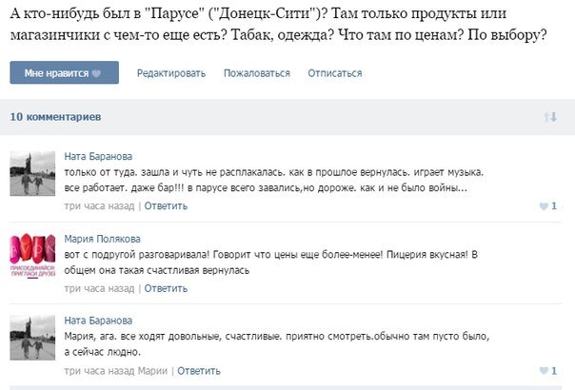This screenshot has width=575, height=390.
Task: Open Ната Баранова's avatar on first comment
Action: click(x=32, y=173)
